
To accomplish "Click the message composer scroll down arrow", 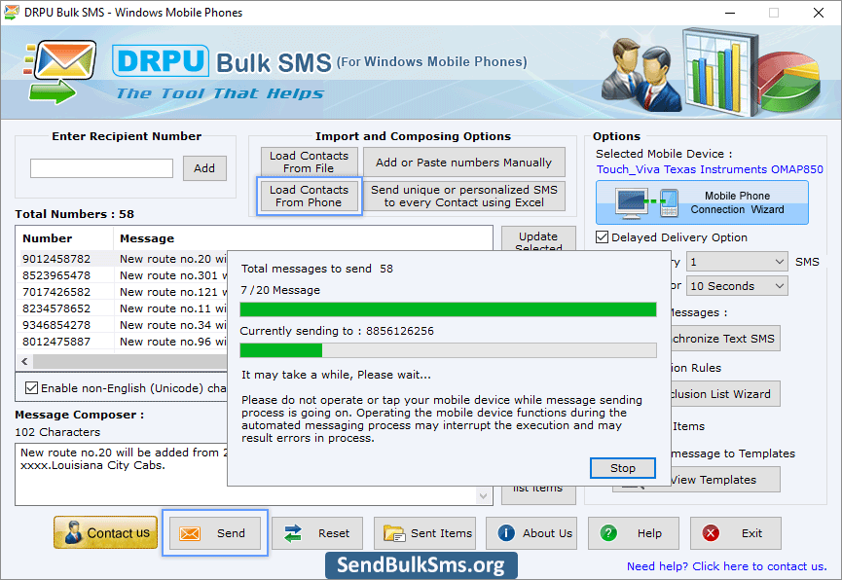I will tap(483, 495).
